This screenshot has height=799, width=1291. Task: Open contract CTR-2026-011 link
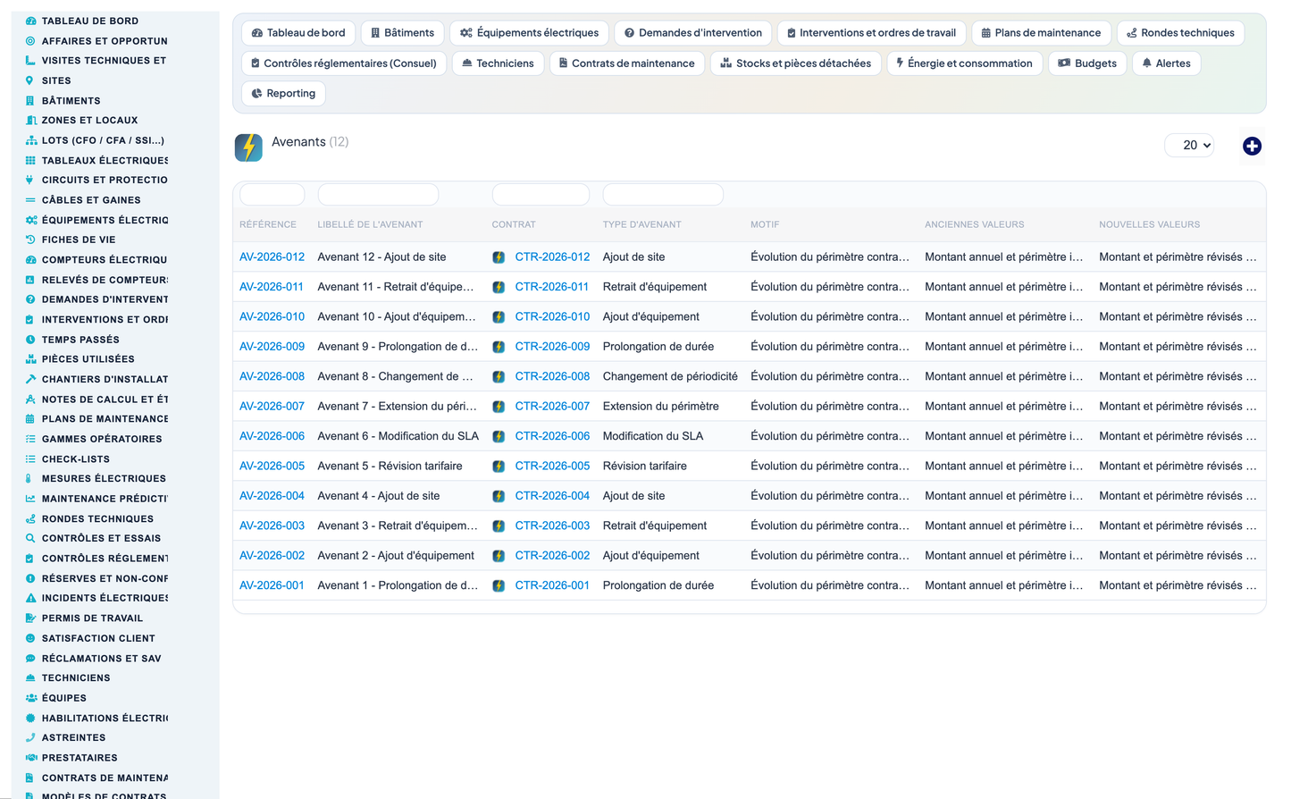(552, 287)
